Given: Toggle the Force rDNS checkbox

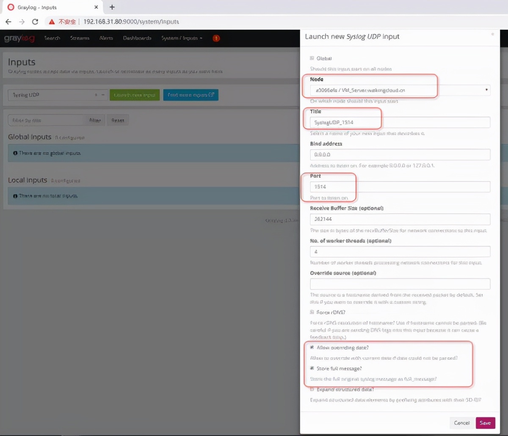Looking at the screenshot, I should (310, 312).
